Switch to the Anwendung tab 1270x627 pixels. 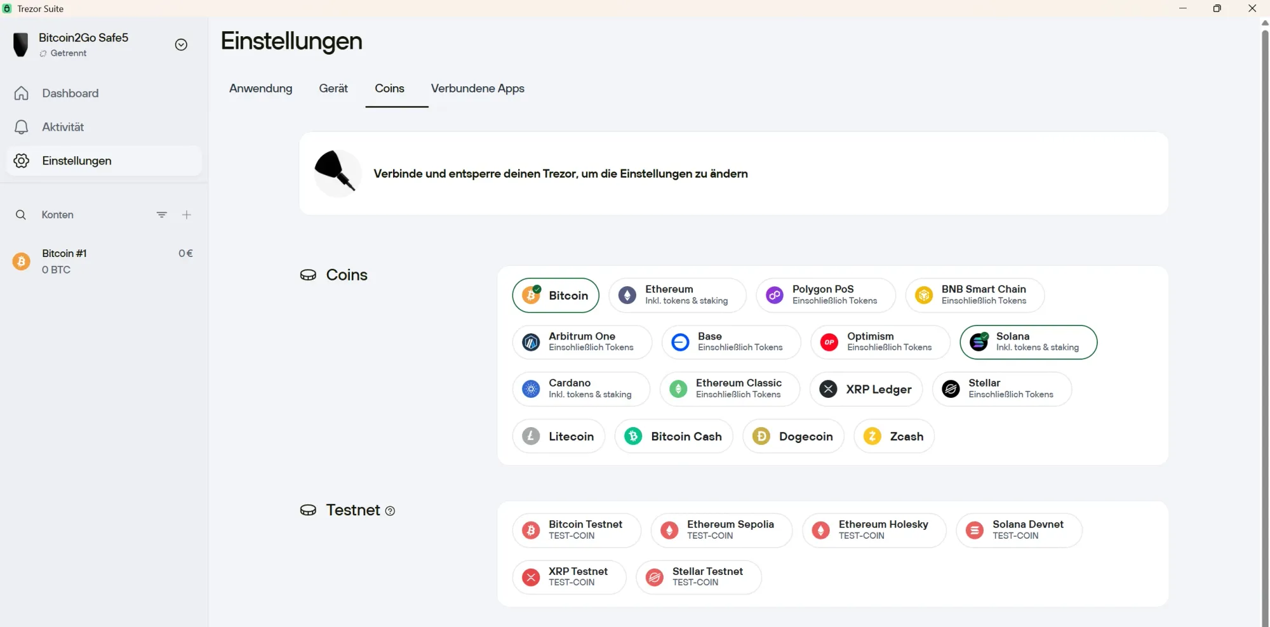tap(260, 89)
